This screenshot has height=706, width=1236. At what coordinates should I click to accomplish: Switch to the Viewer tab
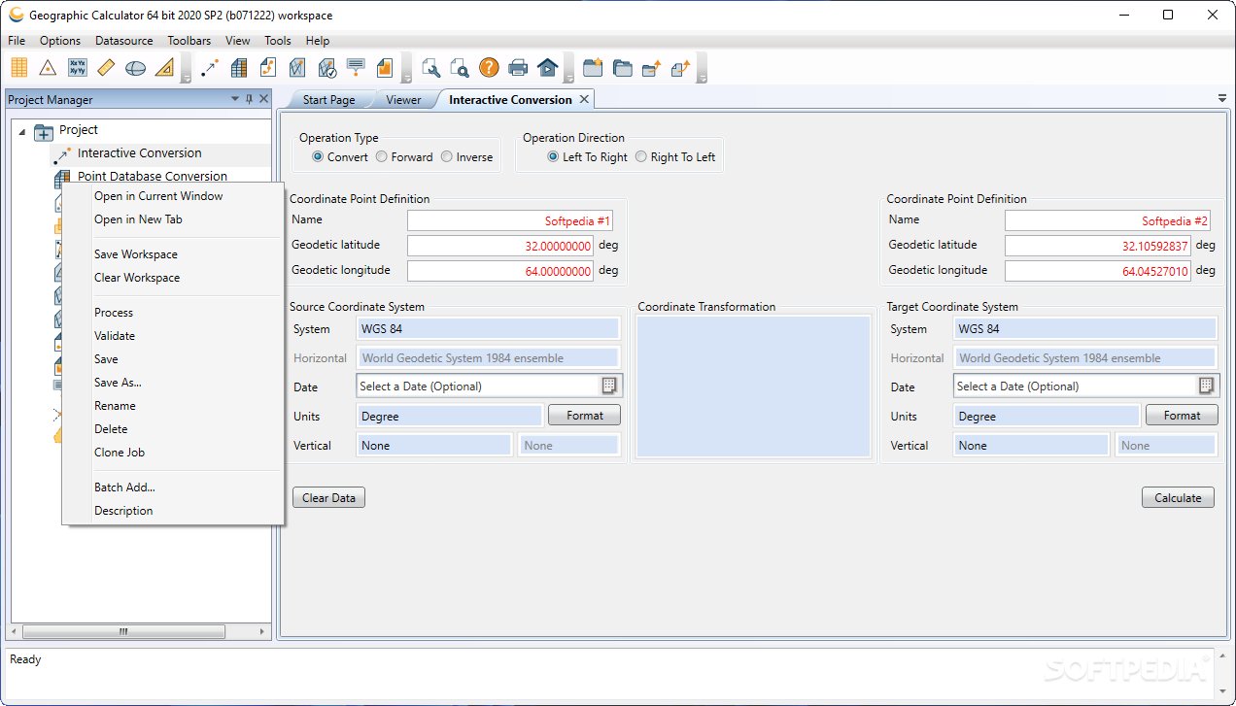(403, 100)
